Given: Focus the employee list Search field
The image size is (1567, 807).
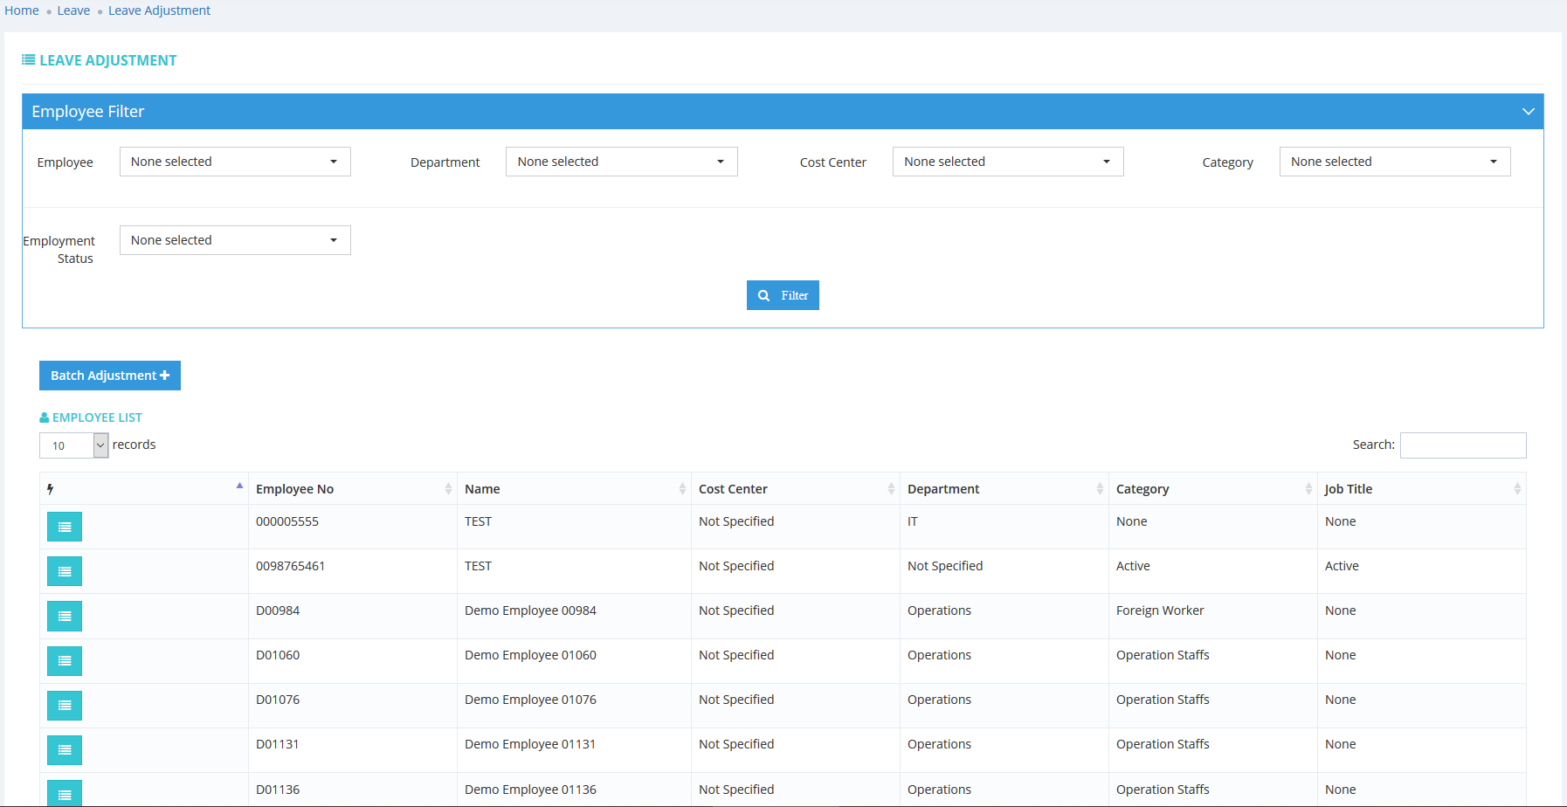Looking at the screenshot, I should [1462, 445].
